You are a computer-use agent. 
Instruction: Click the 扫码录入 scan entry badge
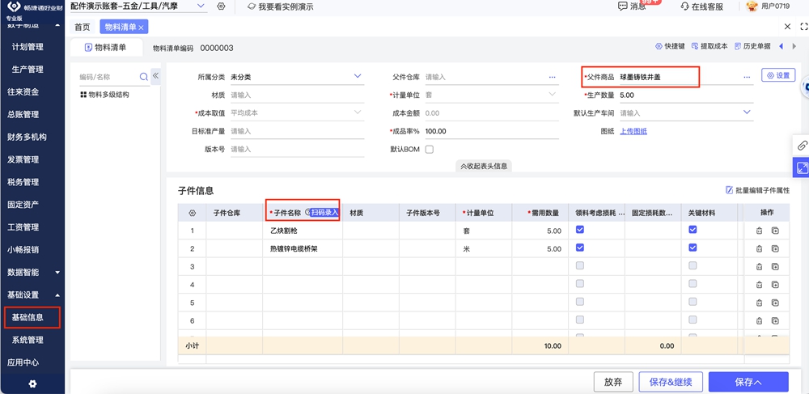tap(324, 213)
